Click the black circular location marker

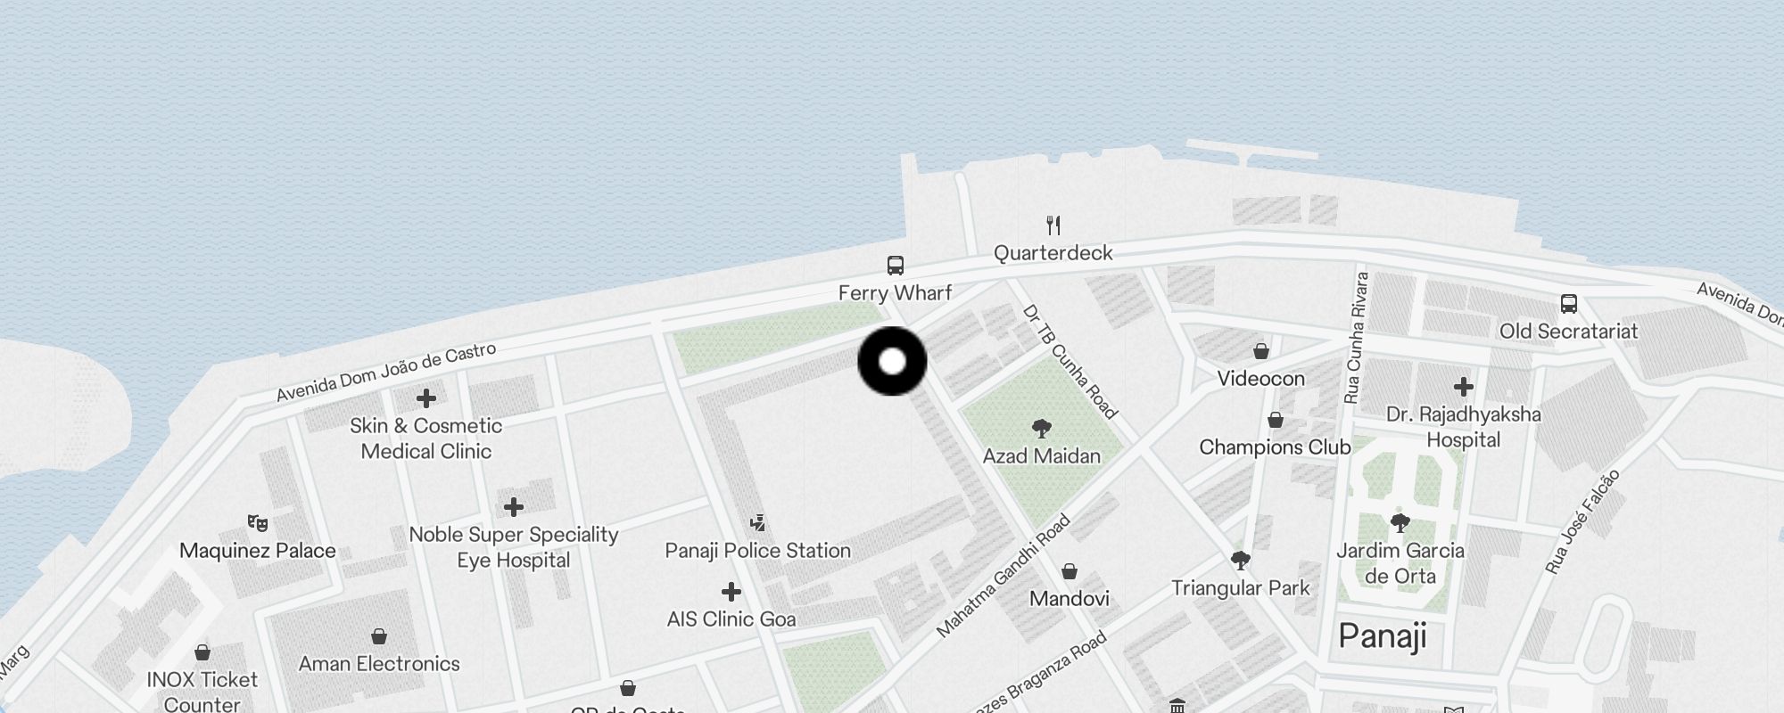[x=892, y=361]
